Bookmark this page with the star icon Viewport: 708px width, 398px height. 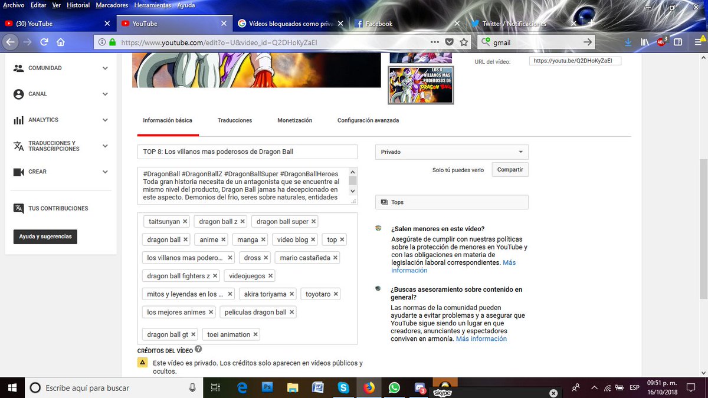[x=464, y=42]
